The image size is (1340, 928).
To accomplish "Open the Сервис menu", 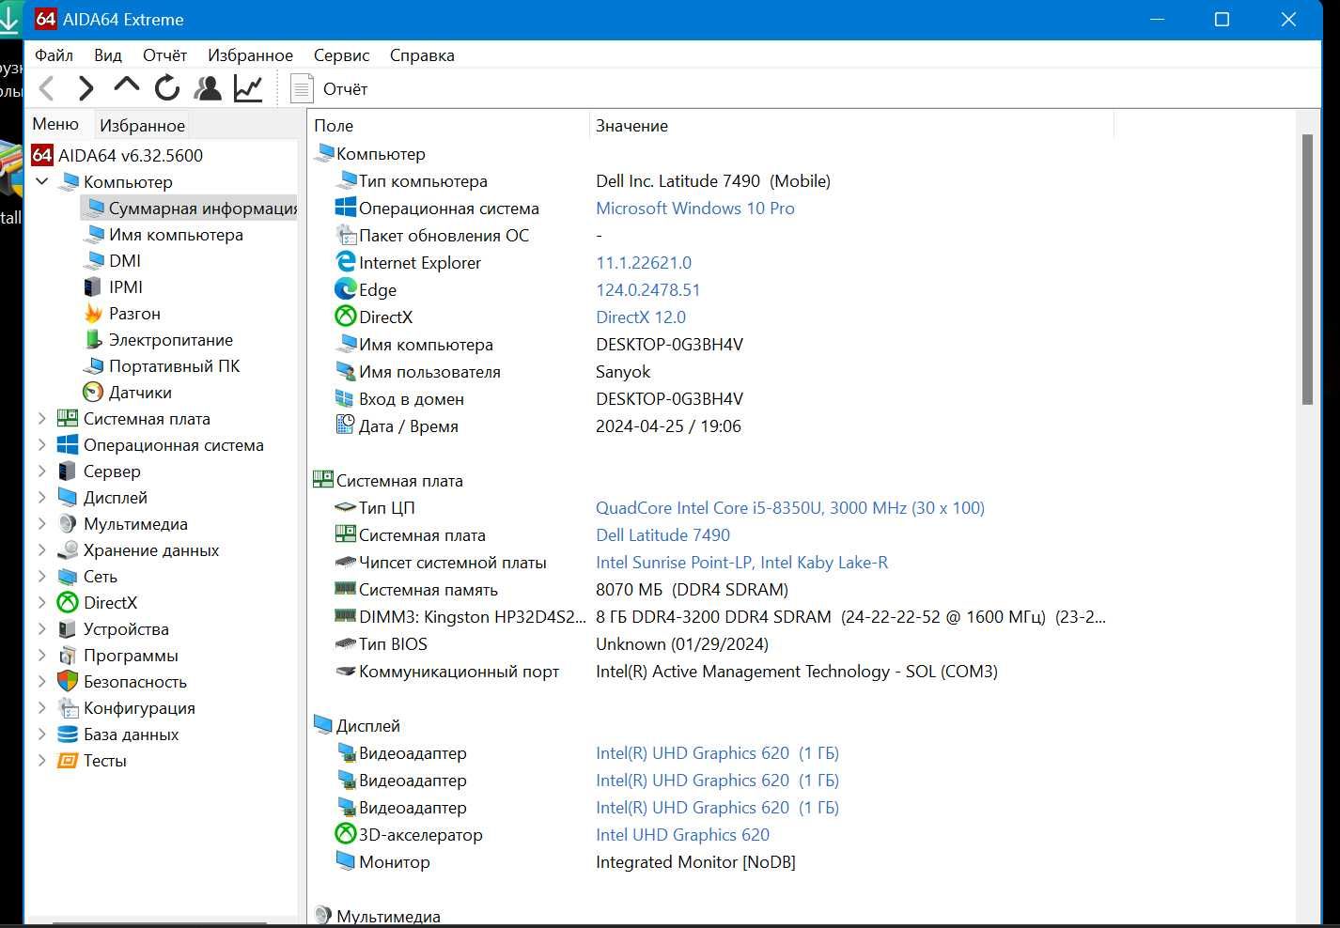I will pos(341,55).
